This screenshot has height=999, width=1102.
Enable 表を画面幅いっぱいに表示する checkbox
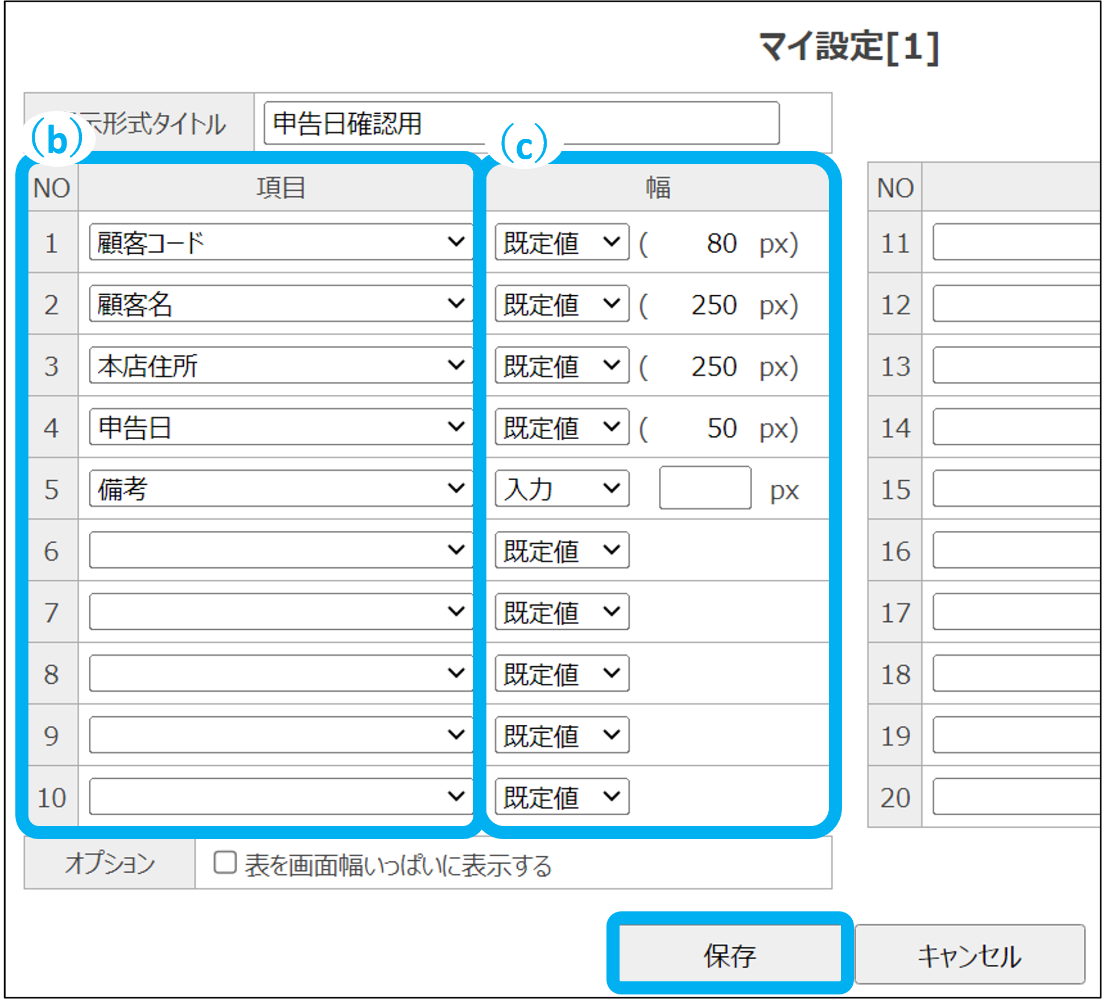pos(225,862)
